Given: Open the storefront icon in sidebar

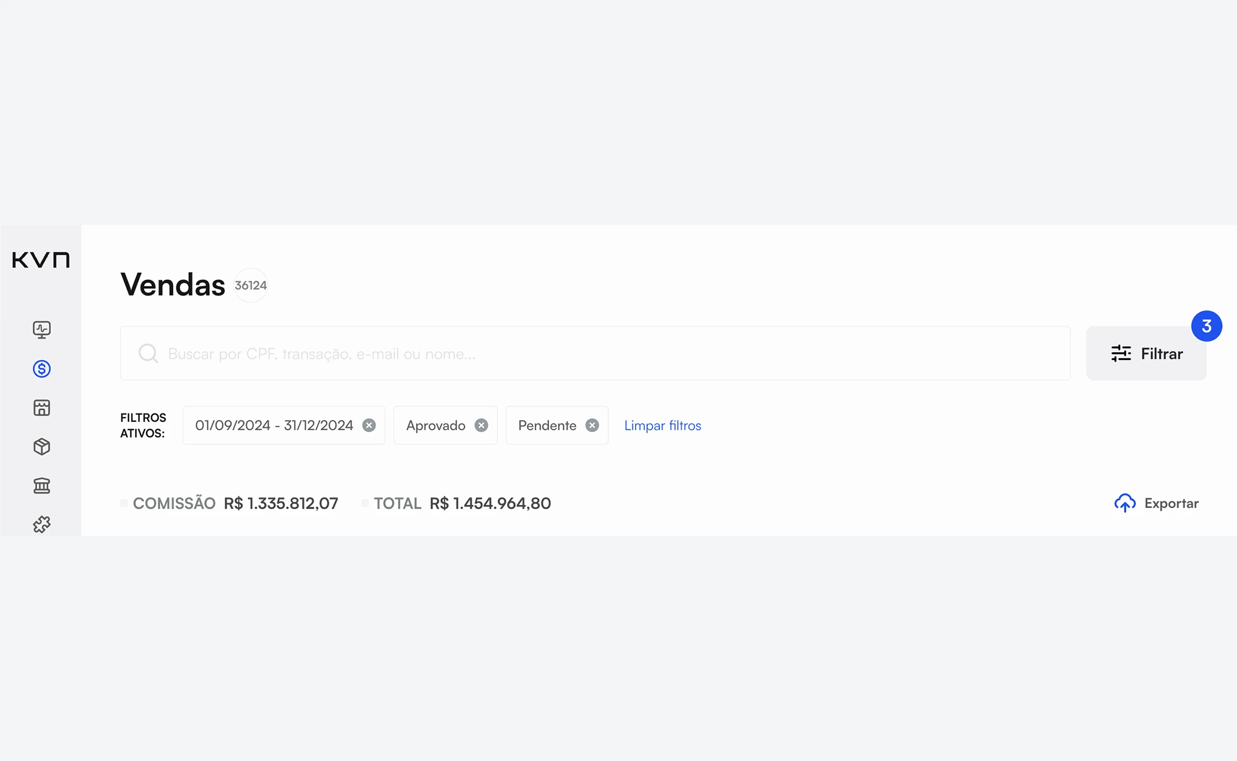Looking at the screenshot, I should (42, 407).
